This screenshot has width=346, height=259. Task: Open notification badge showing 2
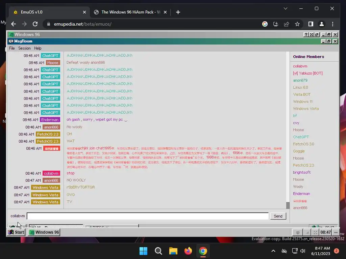point(336,251)
